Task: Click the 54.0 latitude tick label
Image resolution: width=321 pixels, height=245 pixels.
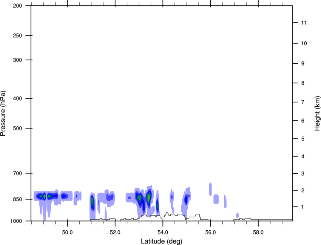Action: [x=163, y=233]
